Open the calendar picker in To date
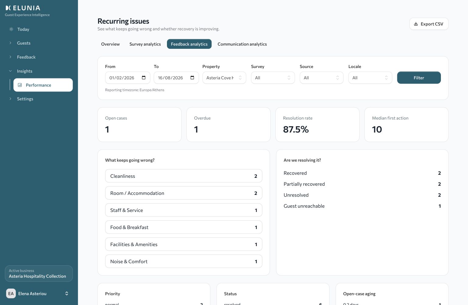 [x=192, y=78]
